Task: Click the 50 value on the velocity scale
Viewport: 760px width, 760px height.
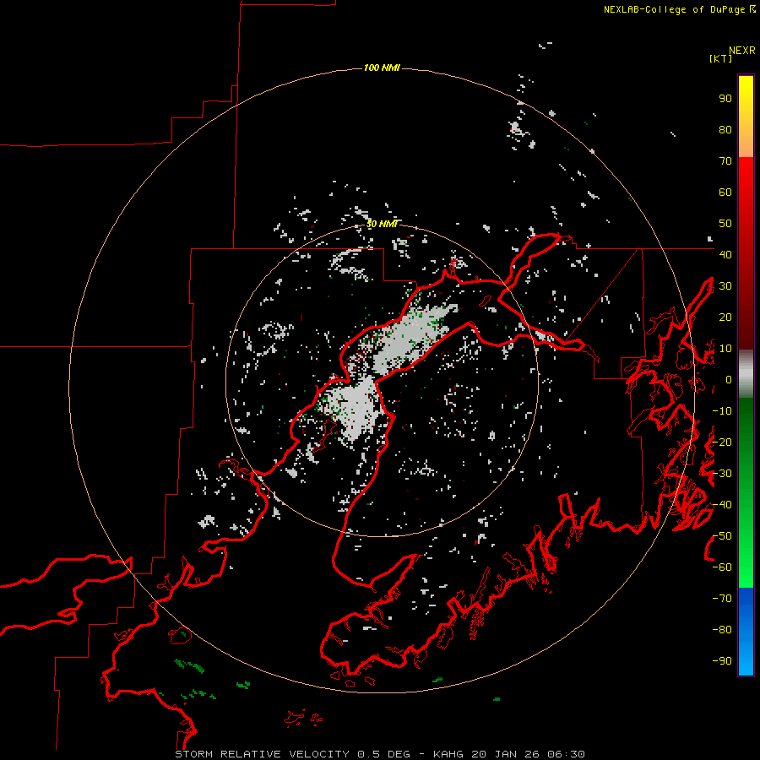Action: (x=725, y=224)
